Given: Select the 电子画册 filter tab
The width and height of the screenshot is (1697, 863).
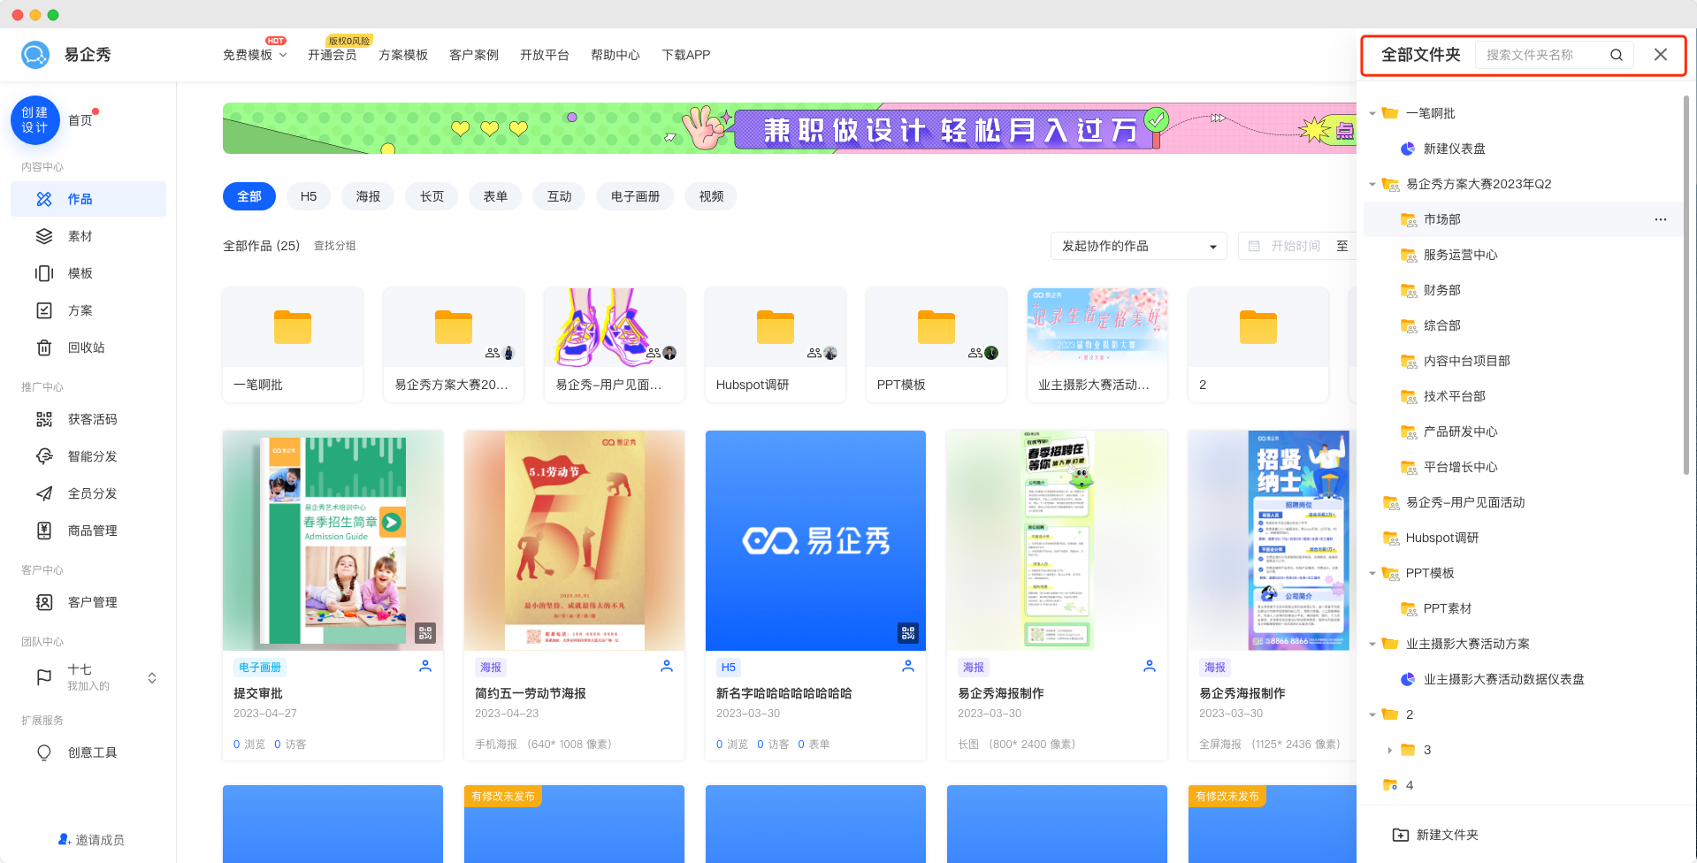Looking at the screenshot, I should pyautogui.click(x=635, y=196).
